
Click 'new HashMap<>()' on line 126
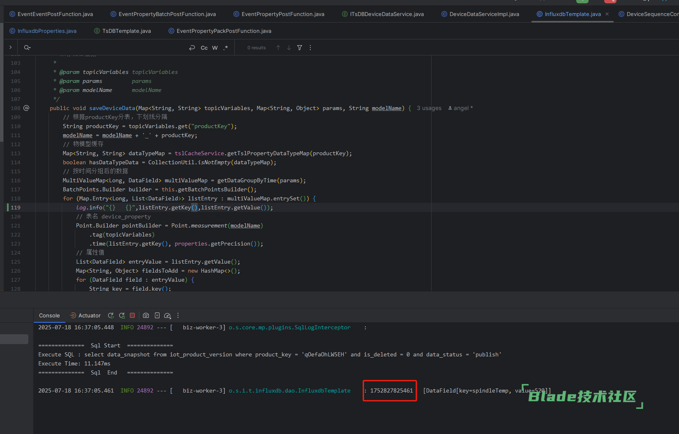pyautogui.click(x=212, y=271)
